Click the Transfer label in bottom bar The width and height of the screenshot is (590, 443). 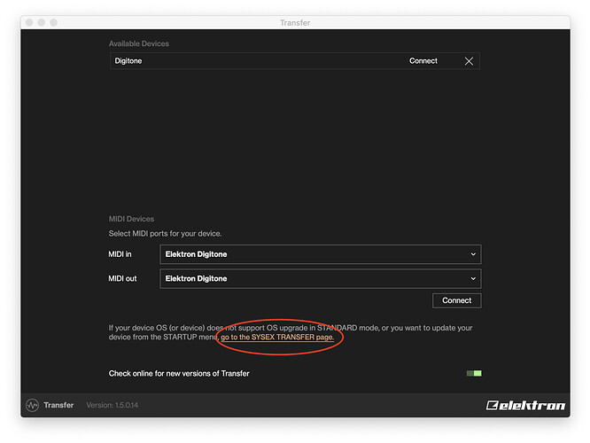(58, 405)
